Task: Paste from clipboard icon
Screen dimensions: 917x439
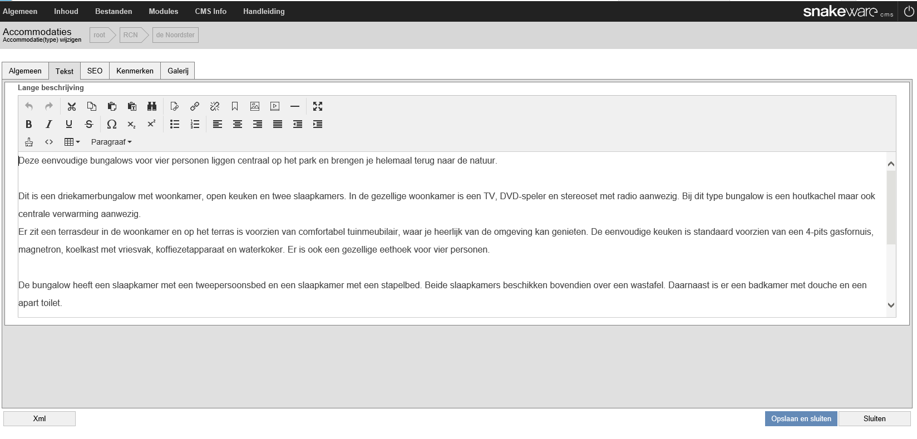Action: [112, 106]
